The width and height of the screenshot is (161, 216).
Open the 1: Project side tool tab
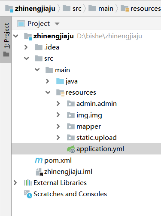pyautogui.click(x=6, y=40)
